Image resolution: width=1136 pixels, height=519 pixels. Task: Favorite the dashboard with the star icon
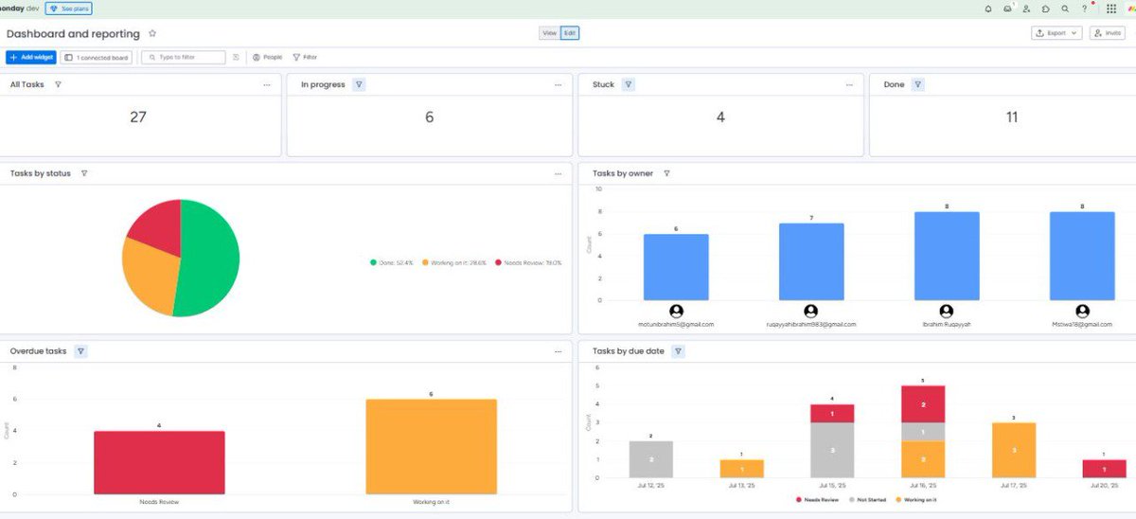click(152, 33)
